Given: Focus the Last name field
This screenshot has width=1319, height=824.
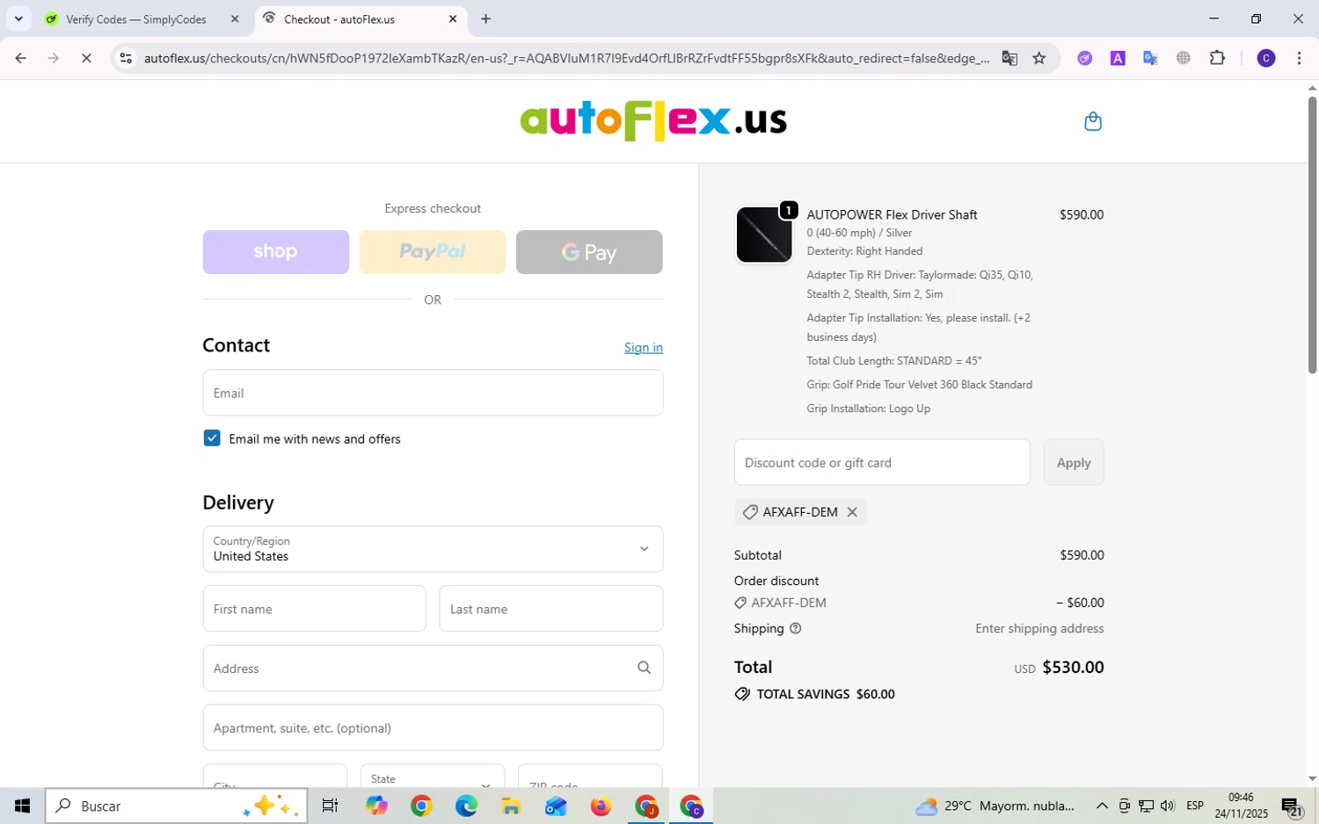Looking at the screenshot, I should pyautogui.click(x=551, y=609).
